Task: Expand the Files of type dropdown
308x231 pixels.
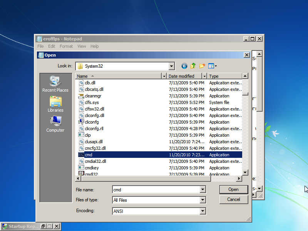Action: 203,200
